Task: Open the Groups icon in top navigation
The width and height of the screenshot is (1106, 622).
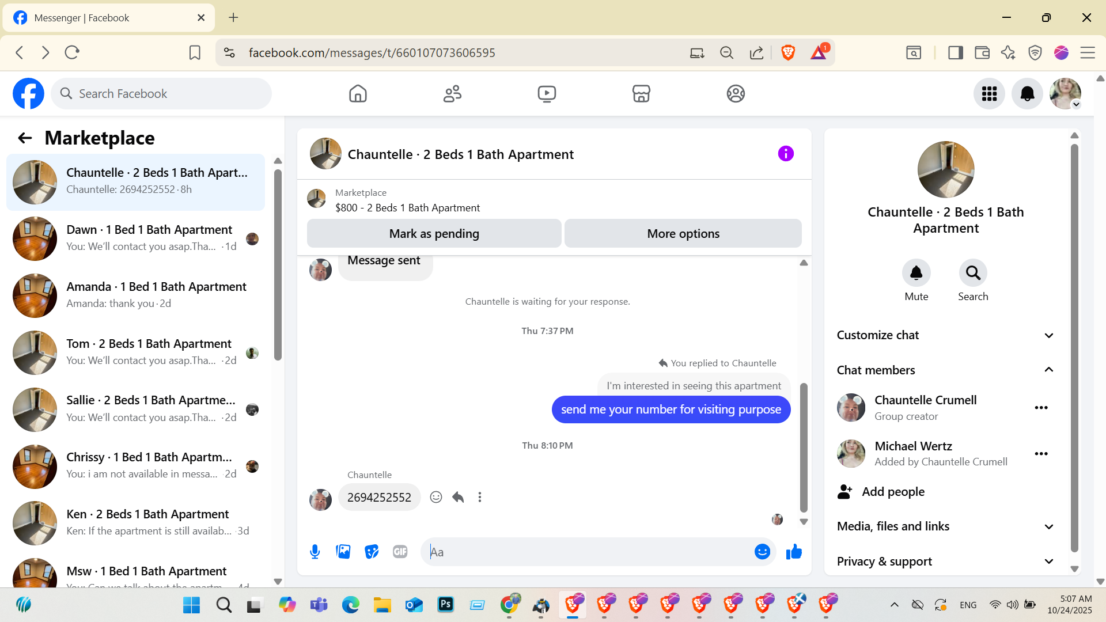Action: coord(736,93)
